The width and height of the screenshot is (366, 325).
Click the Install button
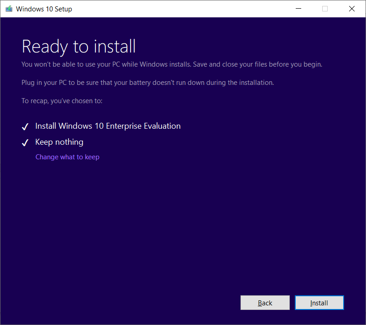coord(319,303)
